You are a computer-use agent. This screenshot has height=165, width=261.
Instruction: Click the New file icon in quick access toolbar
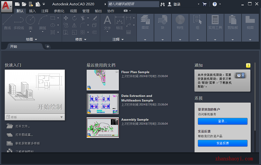pos(17,4)
